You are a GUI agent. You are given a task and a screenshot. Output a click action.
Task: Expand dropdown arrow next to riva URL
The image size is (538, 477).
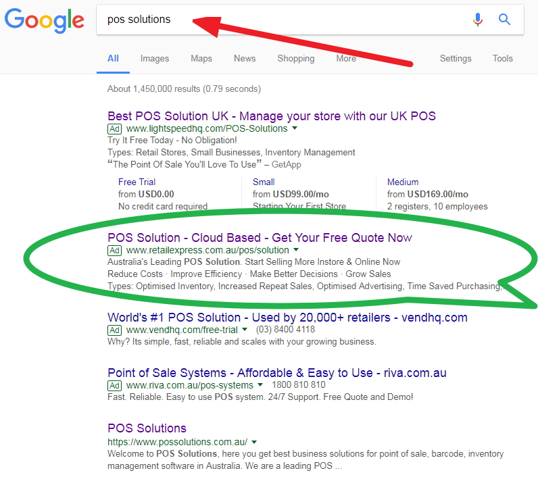(260, 384)
